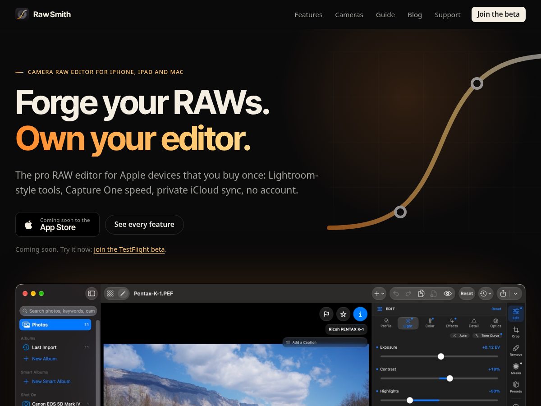Viewport: 541px width, 406px height.
Task: Click the Join the beta button
Action: (x=498, y=14)
